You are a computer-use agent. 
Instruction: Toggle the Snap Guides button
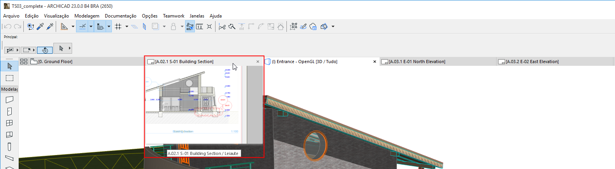pos(83,26)
